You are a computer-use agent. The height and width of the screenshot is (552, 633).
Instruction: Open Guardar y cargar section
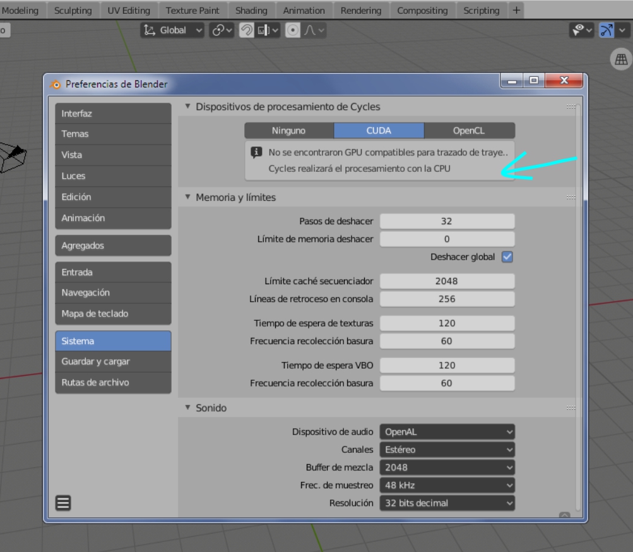pos(113,361)
